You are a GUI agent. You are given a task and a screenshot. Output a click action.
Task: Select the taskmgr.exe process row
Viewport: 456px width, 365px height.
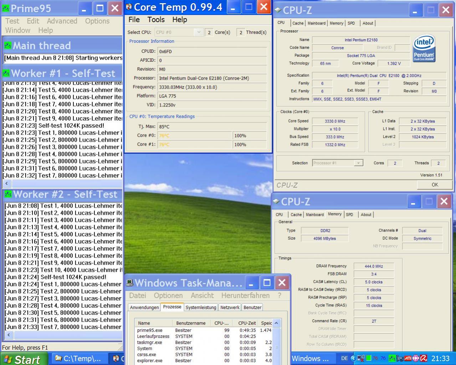pos(204,343)
